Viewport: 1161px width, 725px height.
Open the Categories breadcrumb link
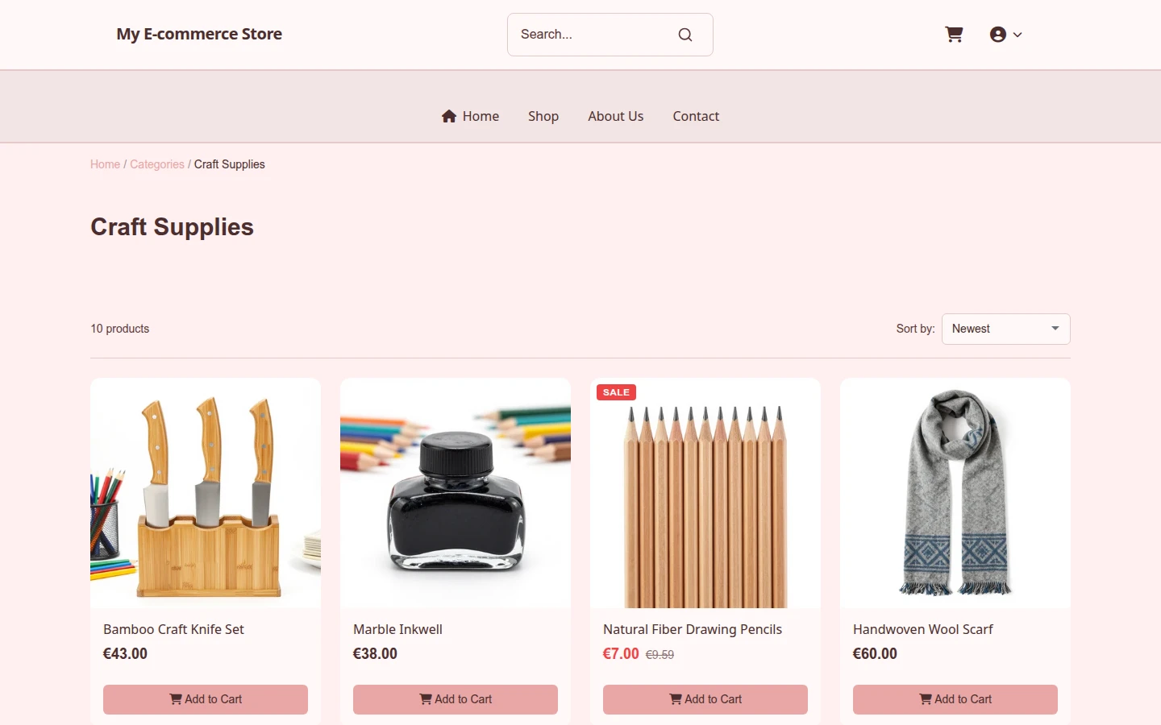point(157,164)
